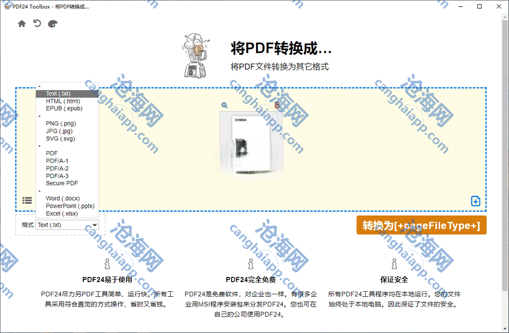Add another file with plus-page icon
Viewport: 509px width, 333px height.
(475, 201)
